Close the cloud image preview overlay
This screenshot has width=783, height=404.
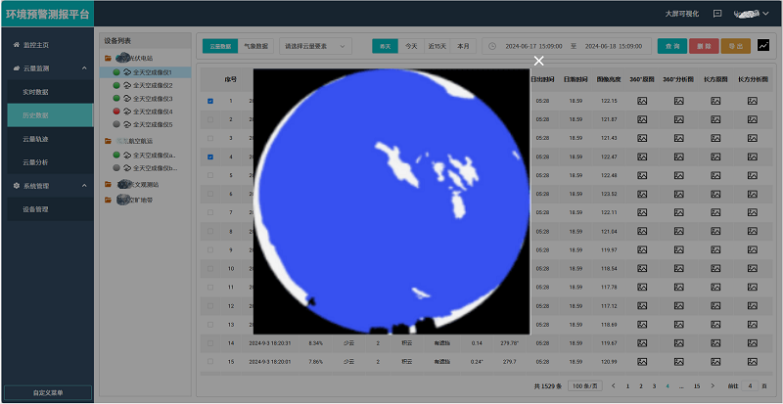(538, 61)
